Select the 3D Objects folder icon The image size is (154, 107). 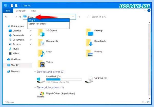41,33
